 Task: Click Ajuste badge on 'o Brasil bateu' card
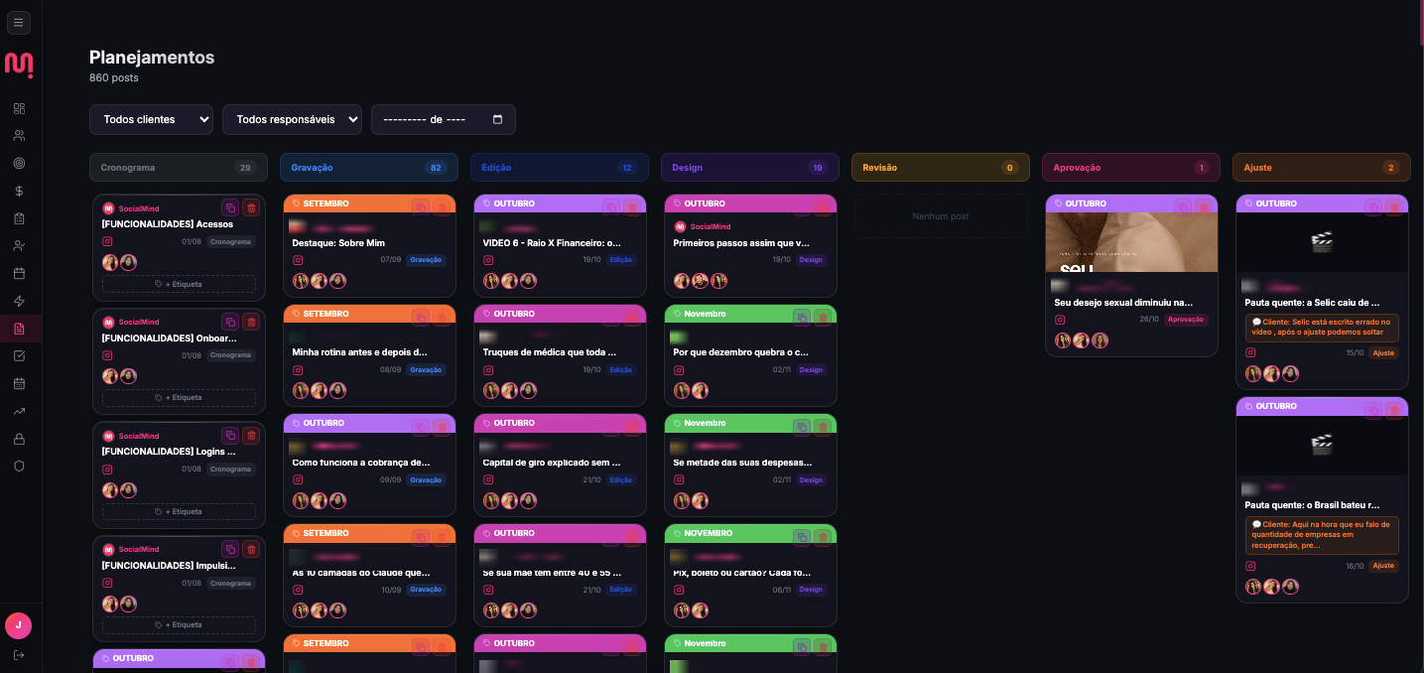click(x=1384, y=566)
